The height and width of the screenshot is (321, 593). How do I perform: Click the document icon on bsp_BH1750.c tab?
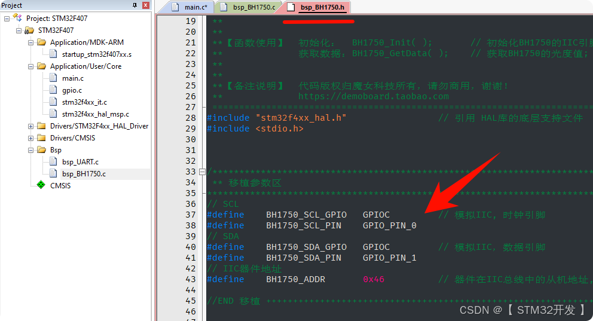[x=224, y=7]
